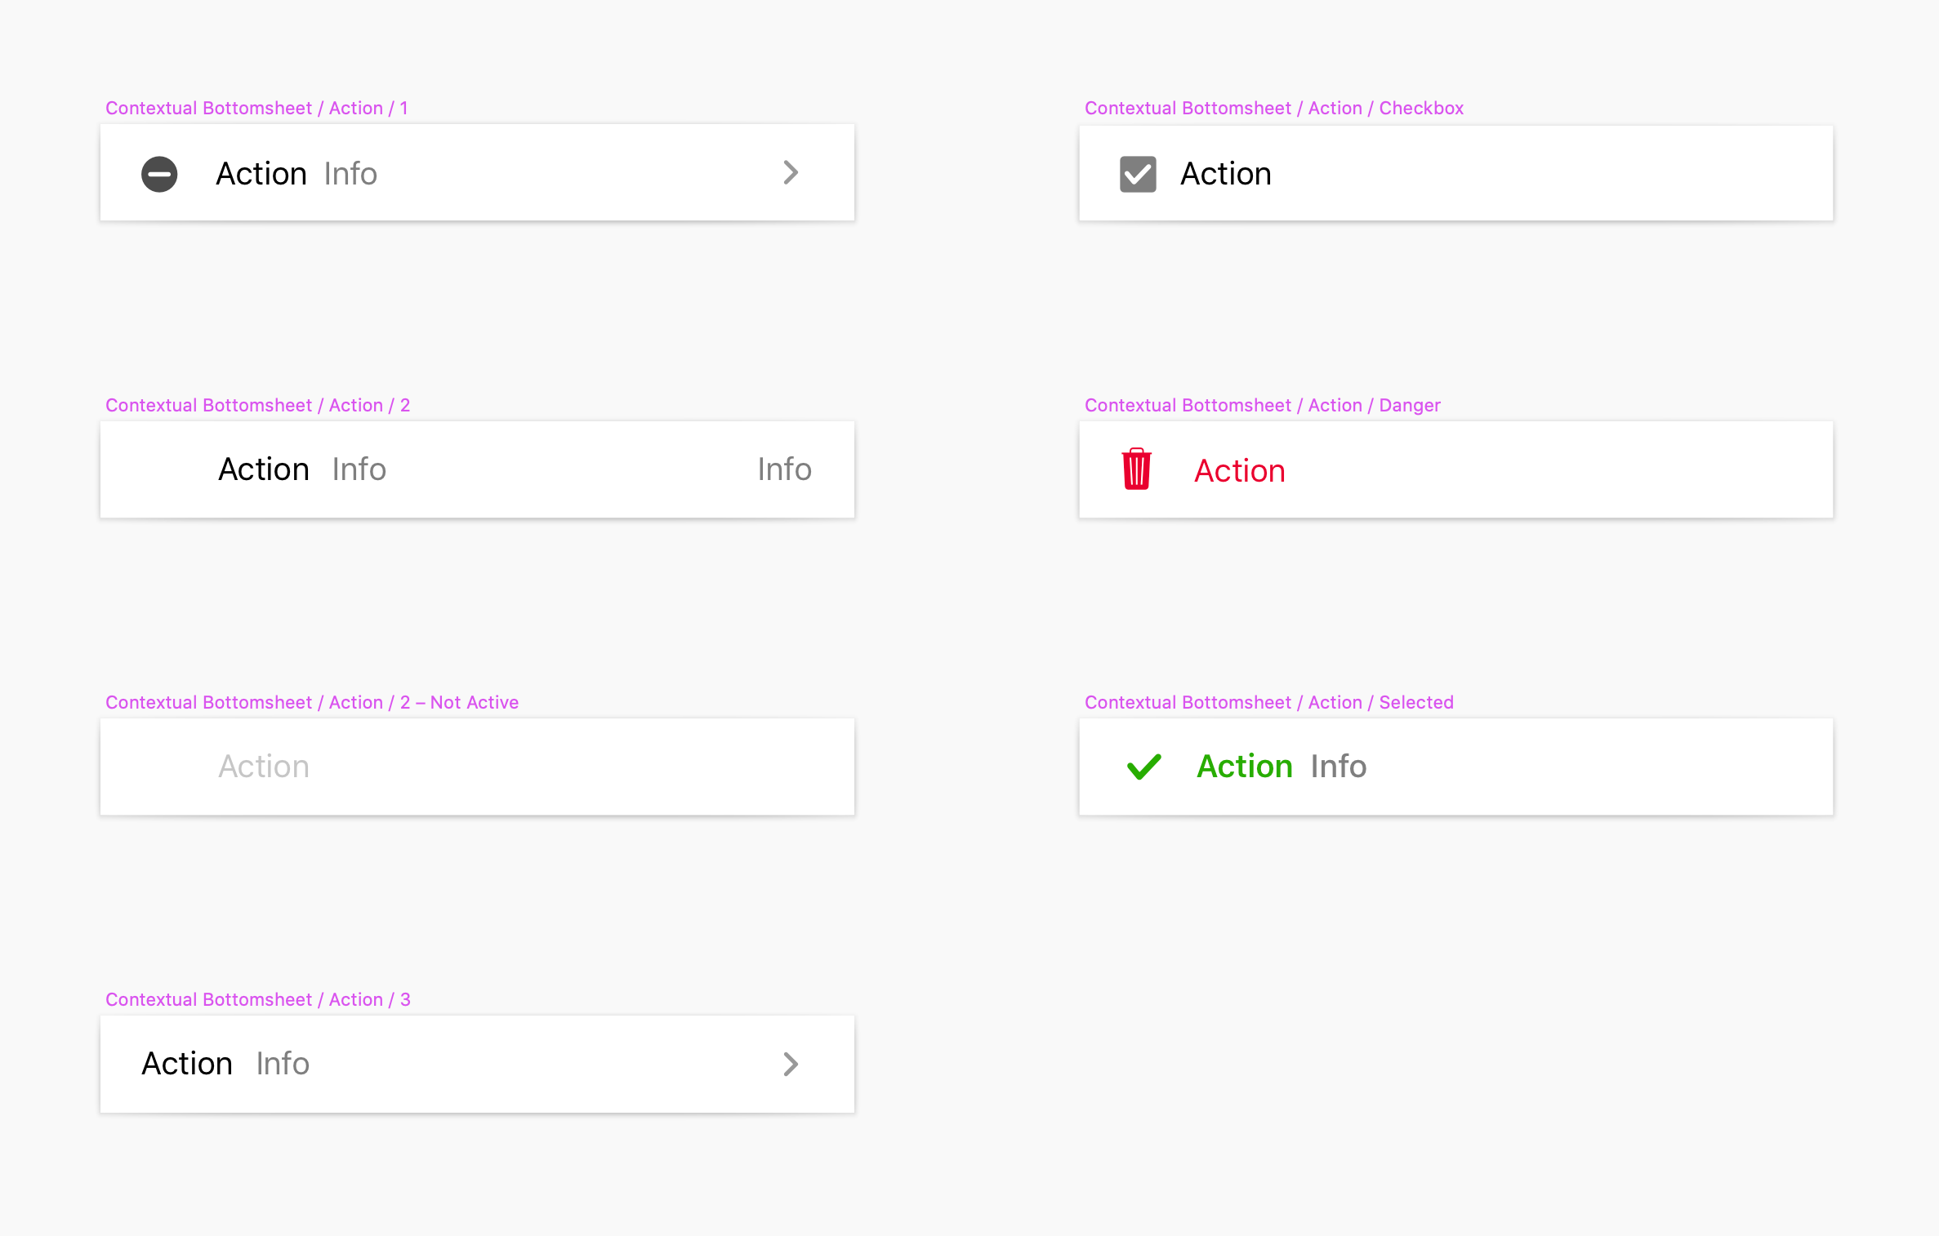Open the 'Action / 1' frame label

click(256, 108)
